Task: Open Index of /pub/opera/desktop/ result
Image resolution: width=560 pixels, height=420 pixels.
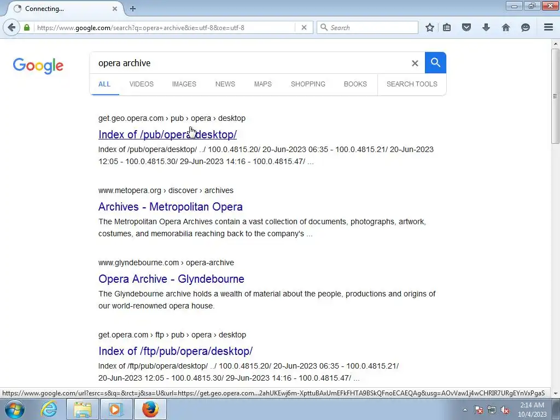Action: 167,135
